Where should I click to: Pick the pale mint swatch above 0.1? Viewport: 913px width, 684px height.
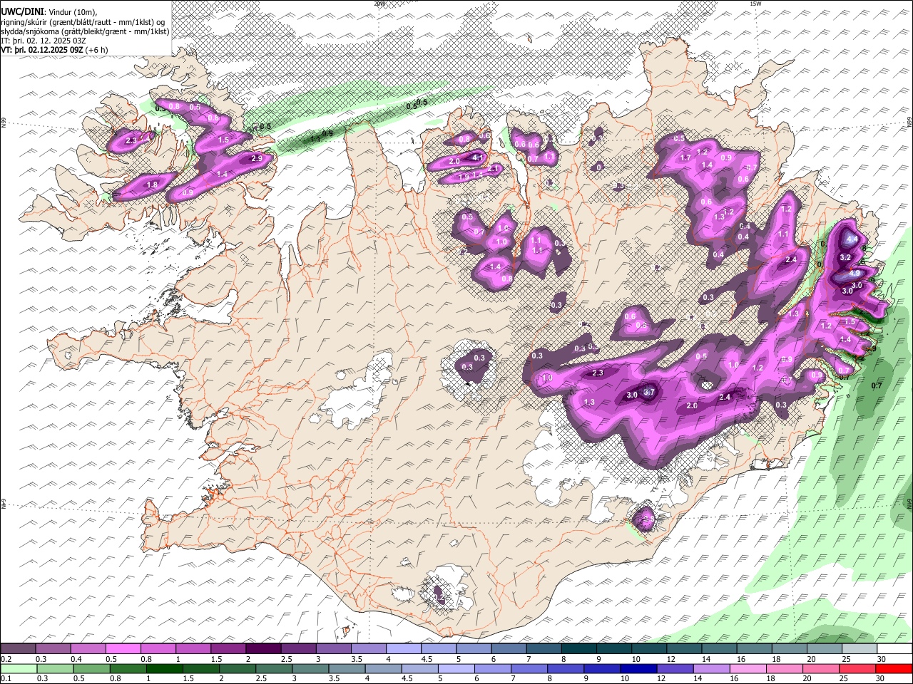[19, 668]
